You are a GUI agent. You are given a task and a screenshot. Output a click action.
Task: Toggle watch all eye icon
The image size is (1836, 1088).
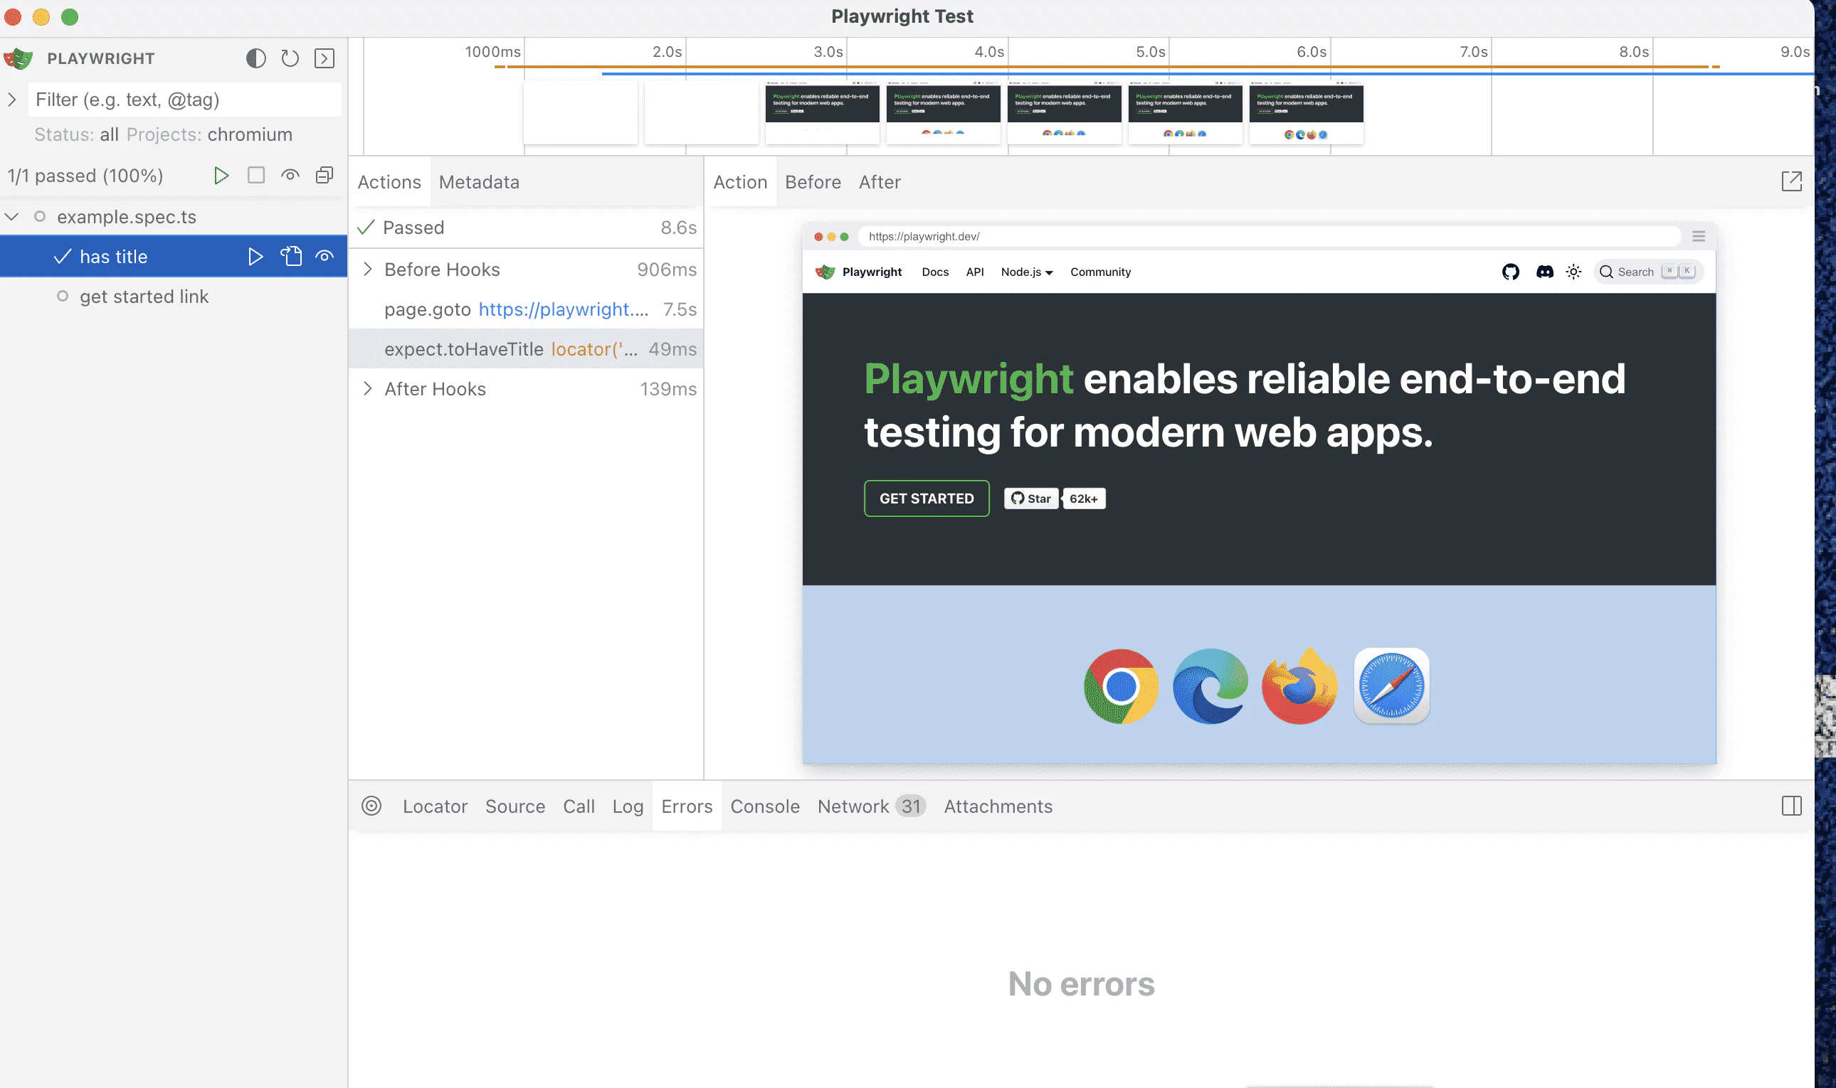(290, 175)
